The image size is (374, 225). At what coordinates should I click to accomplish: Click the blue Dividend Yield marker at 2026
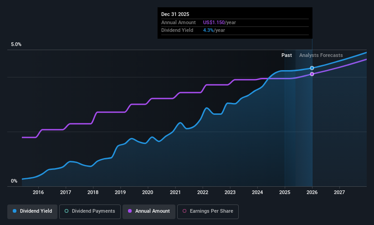click(312, 68)
